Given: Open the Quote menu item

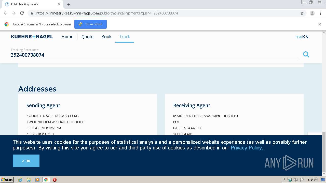Looking at the screenshot, I should 87,37.
